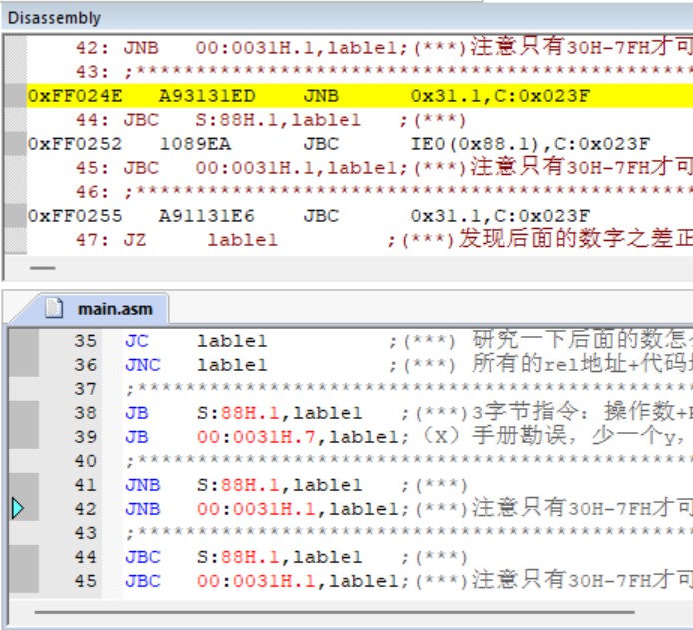Switch to the main.asm editor tab

click(101, 309)
